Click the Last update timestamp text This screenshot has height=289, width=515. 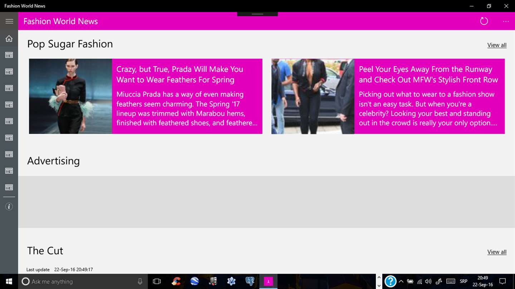59,270
